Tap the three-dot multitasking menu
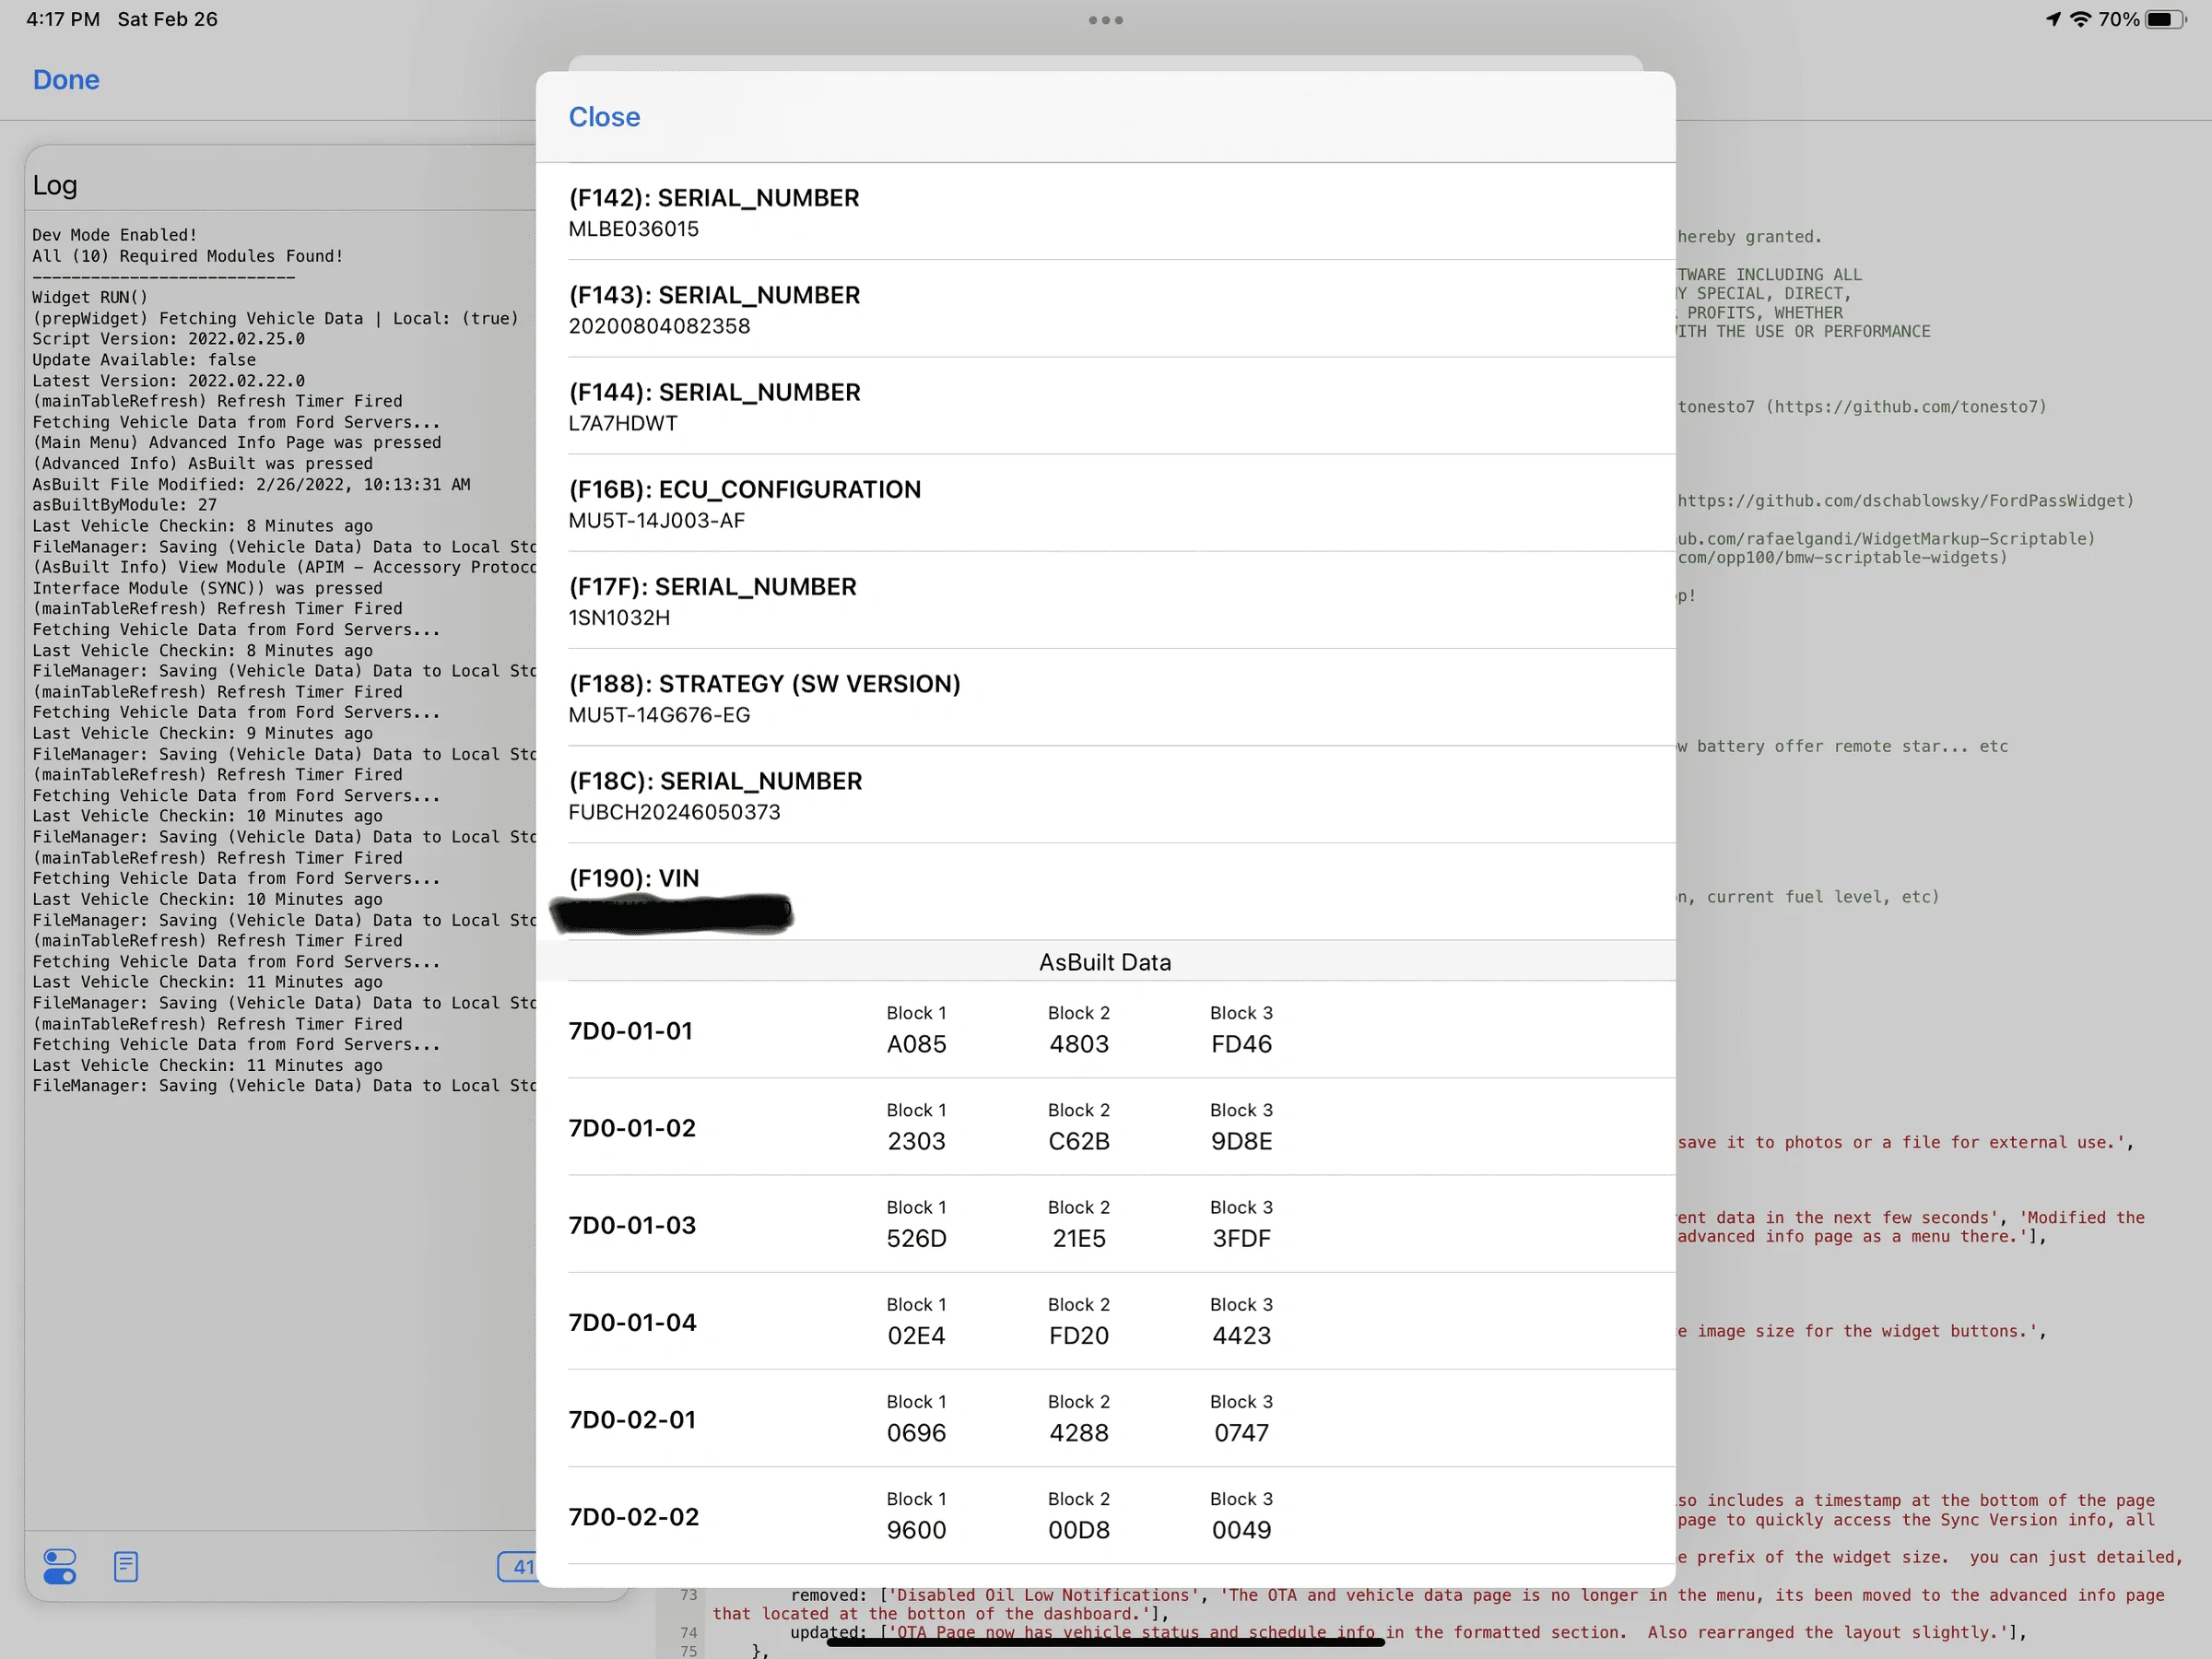2212x1659 pixels. click(x=1105, y=20)
